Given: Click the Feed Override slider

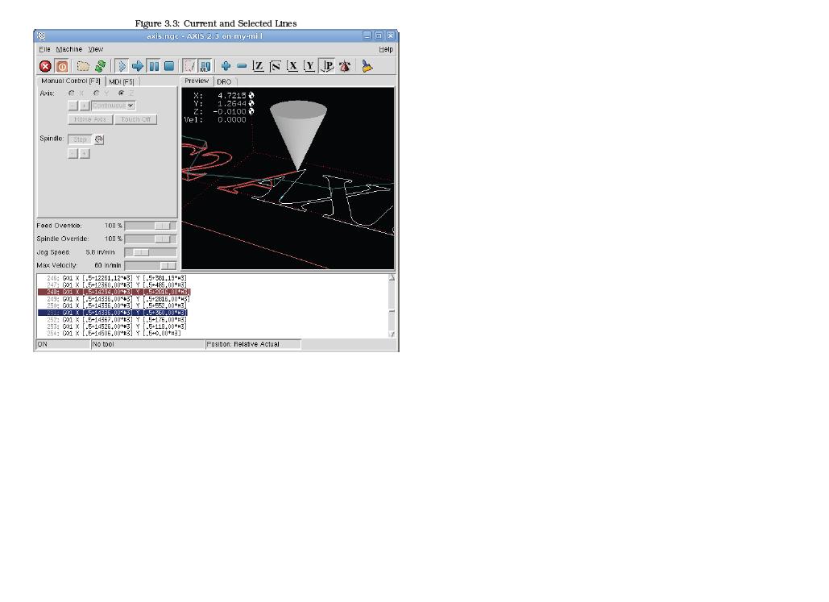Looking at the screenshot, I should click(x=151, y=226).
